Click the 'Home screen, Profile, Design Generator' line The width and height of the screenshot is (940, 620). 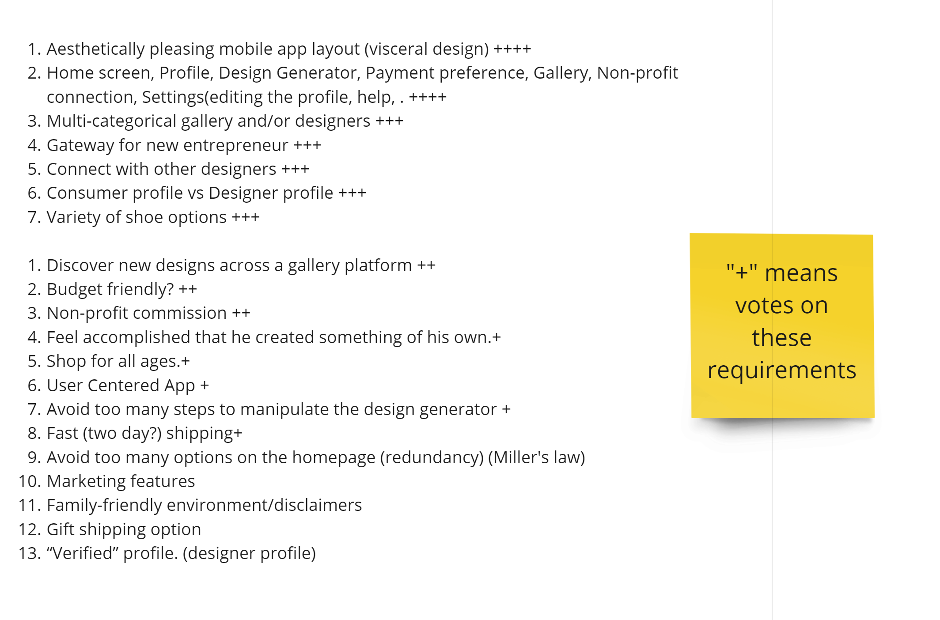pos(362,85)
